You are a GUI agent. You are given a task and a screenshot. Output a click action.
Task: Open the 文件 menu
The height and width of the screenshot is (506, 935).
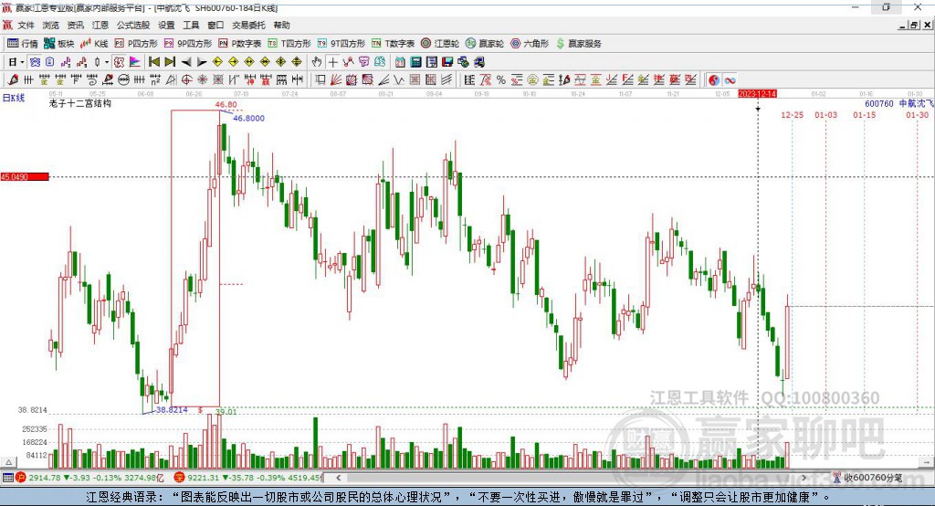coord(26,25)
